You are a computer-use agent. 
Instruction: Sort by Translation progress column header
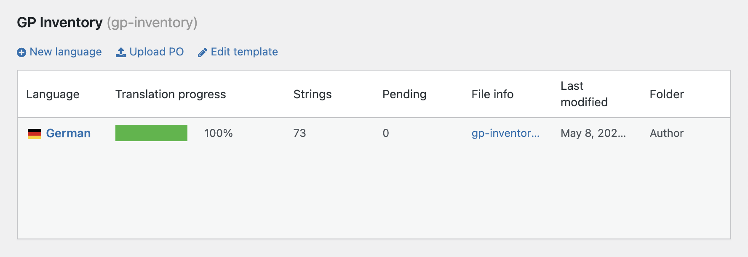(x=171, y=94)
